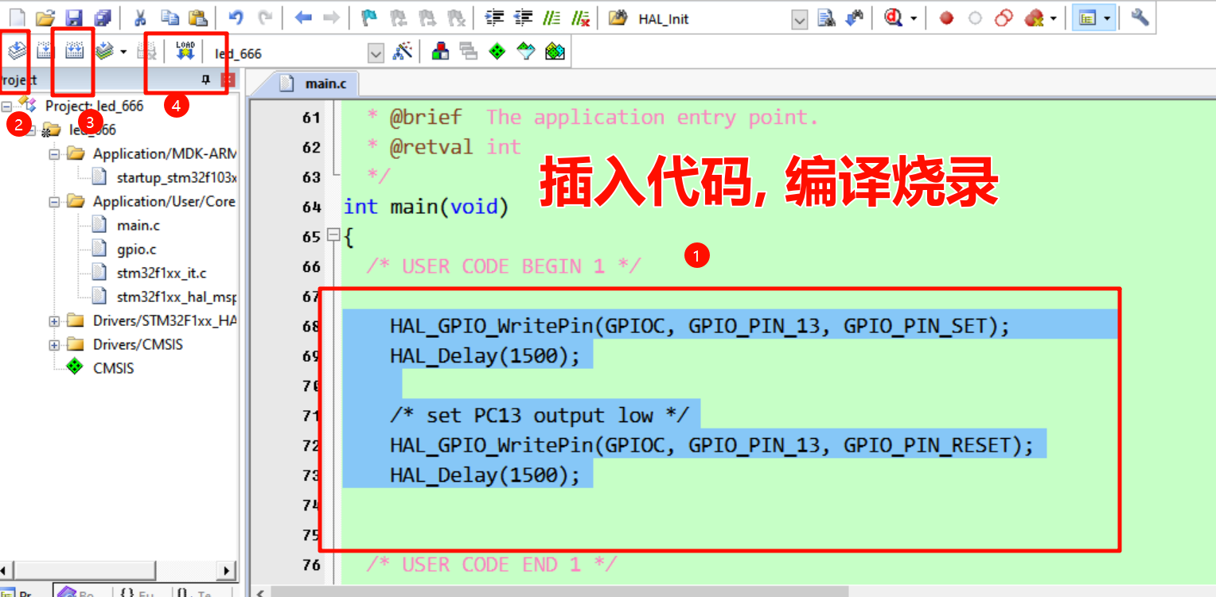Select Software Packs icon
1216x597 pixels.
coord(526,52)
